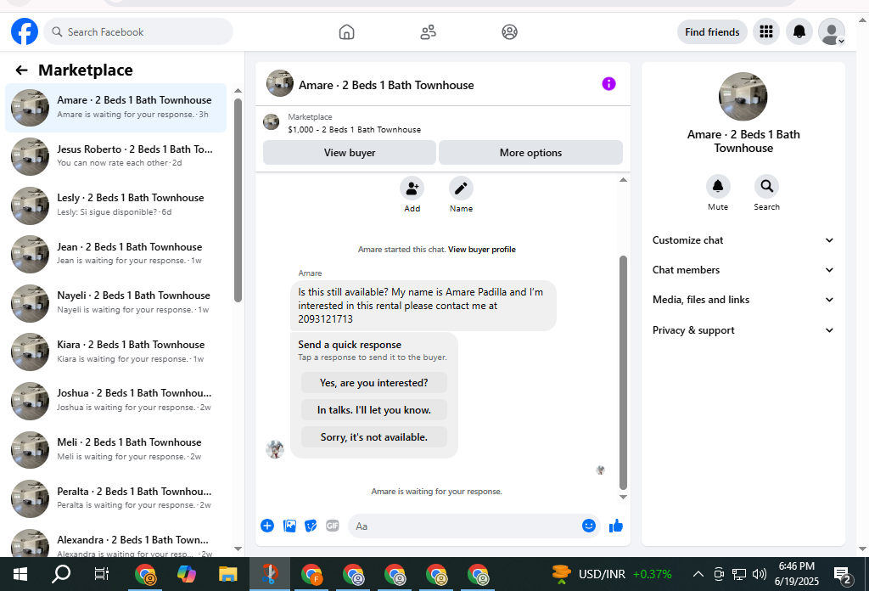Mute the conversation with bell icon
The width and height of the screenshot is (869, 591).
coord(718,186)
